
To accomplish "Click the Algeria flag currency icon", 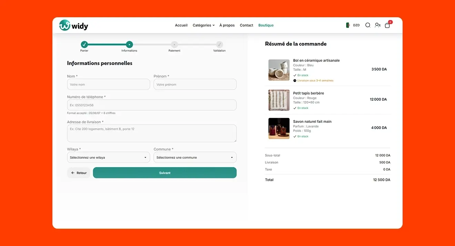I will pyautogui.click(x=348, y=25).
